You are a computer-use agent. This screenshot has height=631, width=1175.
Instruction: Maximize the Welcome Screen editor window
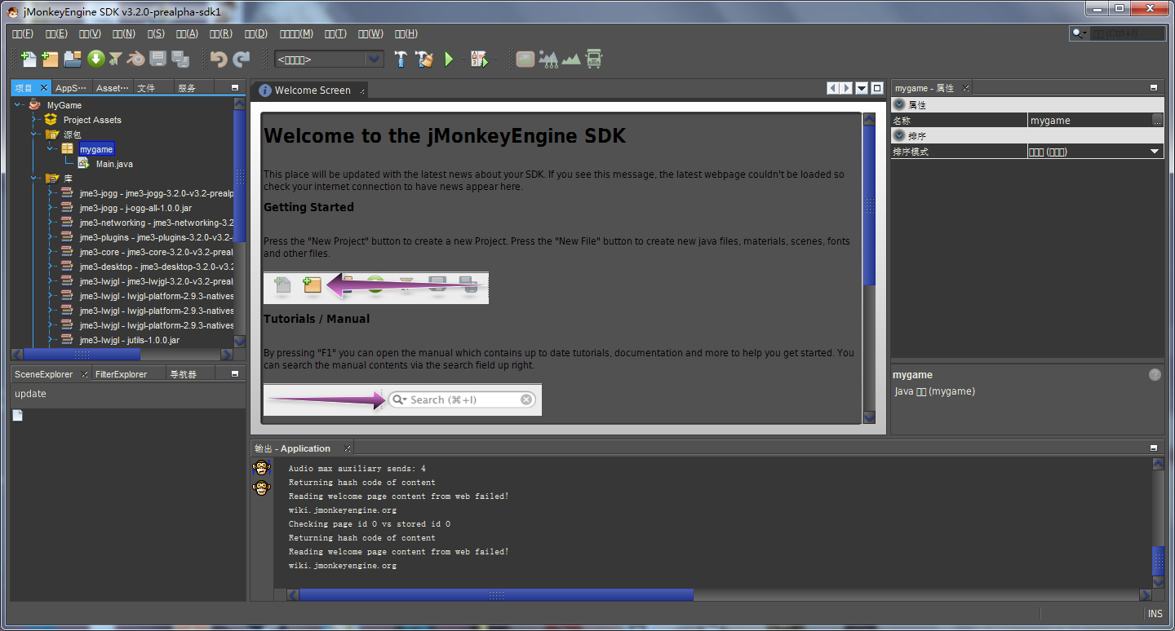click(877, 88)
